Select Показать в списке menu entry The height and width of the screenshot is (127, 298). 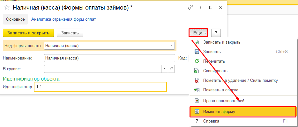coord(243,90)
